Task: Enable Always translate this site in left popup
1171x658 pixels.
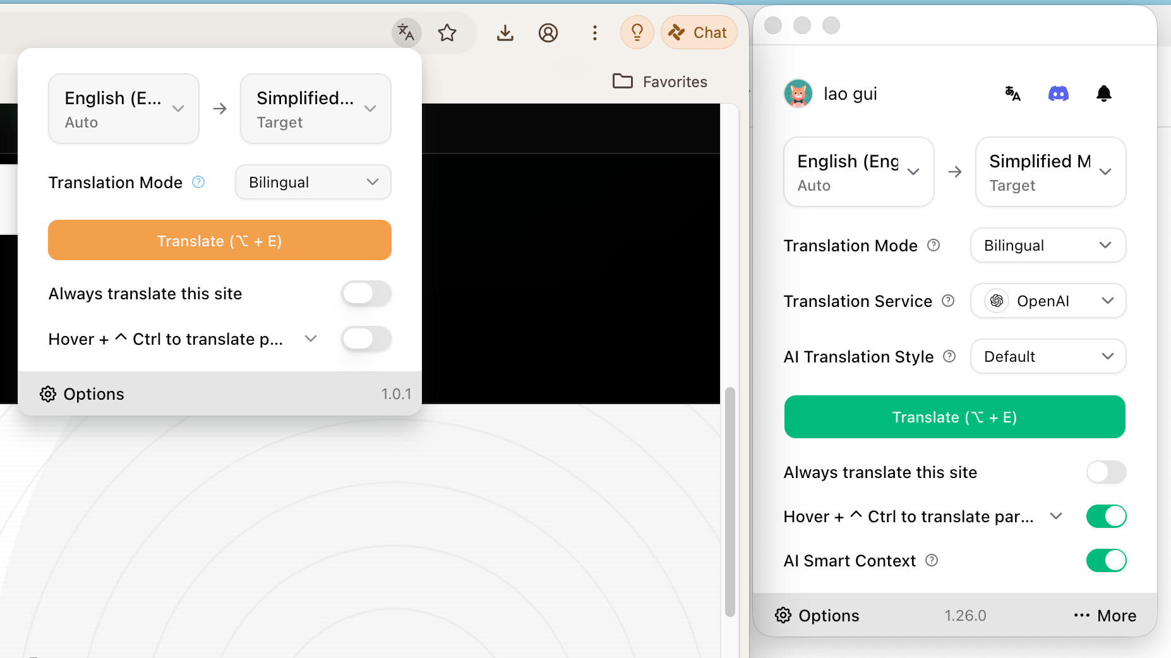Action: coord(366,294)
